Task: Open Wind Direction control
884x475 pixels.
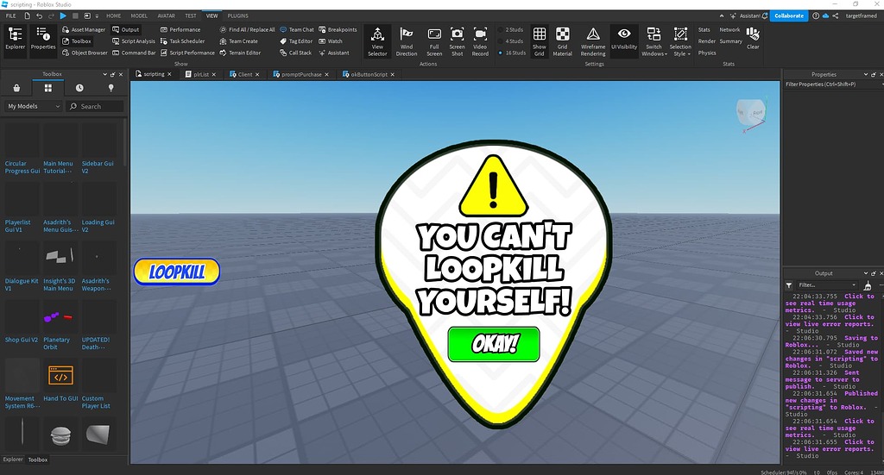Action: point(406,41)
